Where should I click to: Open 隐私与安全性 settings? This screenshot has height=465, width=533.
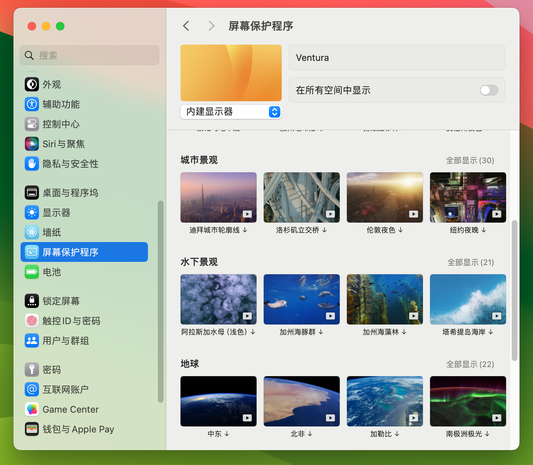[71, 163]
